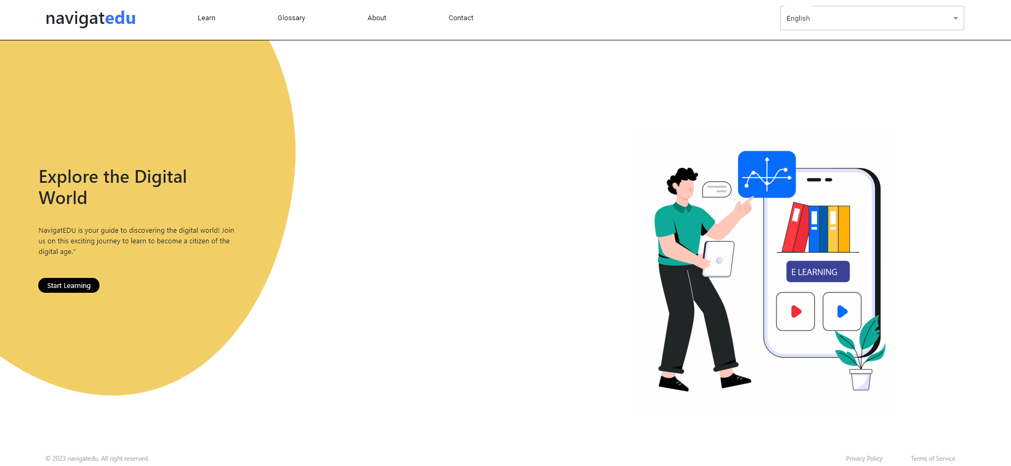Click the copyright 2023 navigatedu text
The image size is (1011, 466).
97,459
